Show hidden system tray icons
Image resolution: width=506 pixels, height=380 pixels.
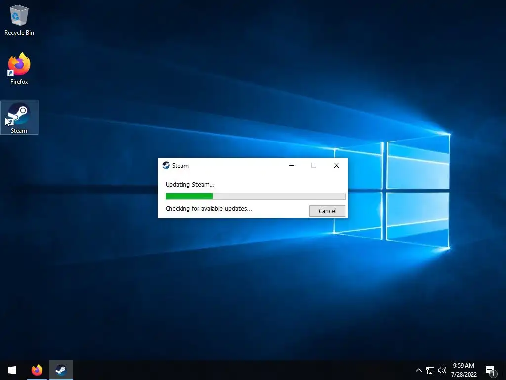pos(418,370)
